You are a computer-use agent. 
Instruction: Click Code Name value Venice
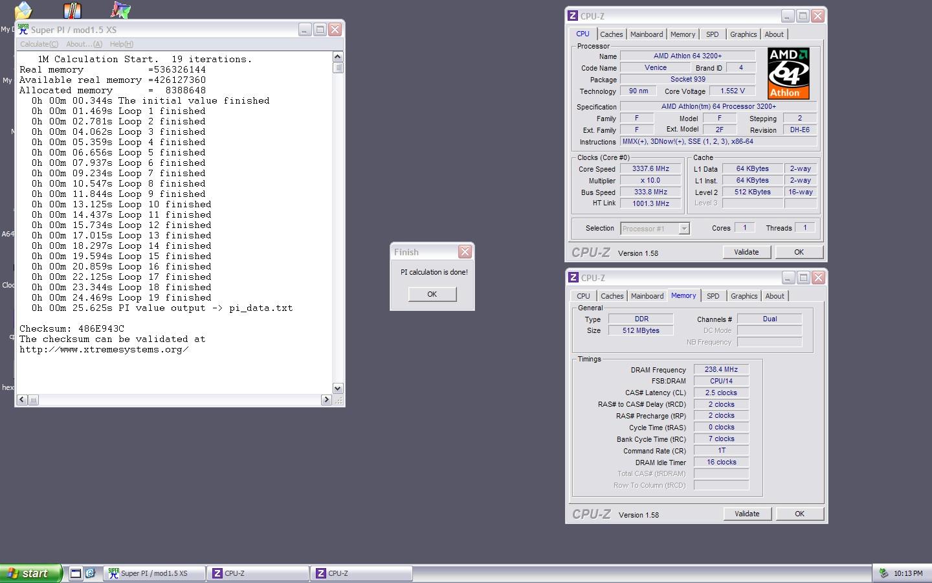click(x=655, y=67)
